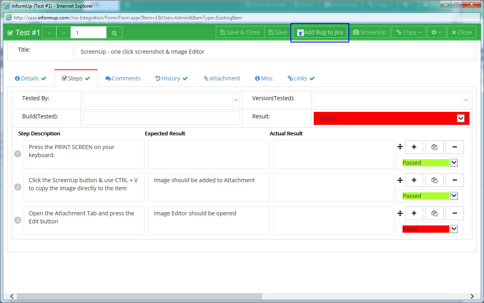Close the Internet Explorer window

pyautogui.click(x=471, y=4)
